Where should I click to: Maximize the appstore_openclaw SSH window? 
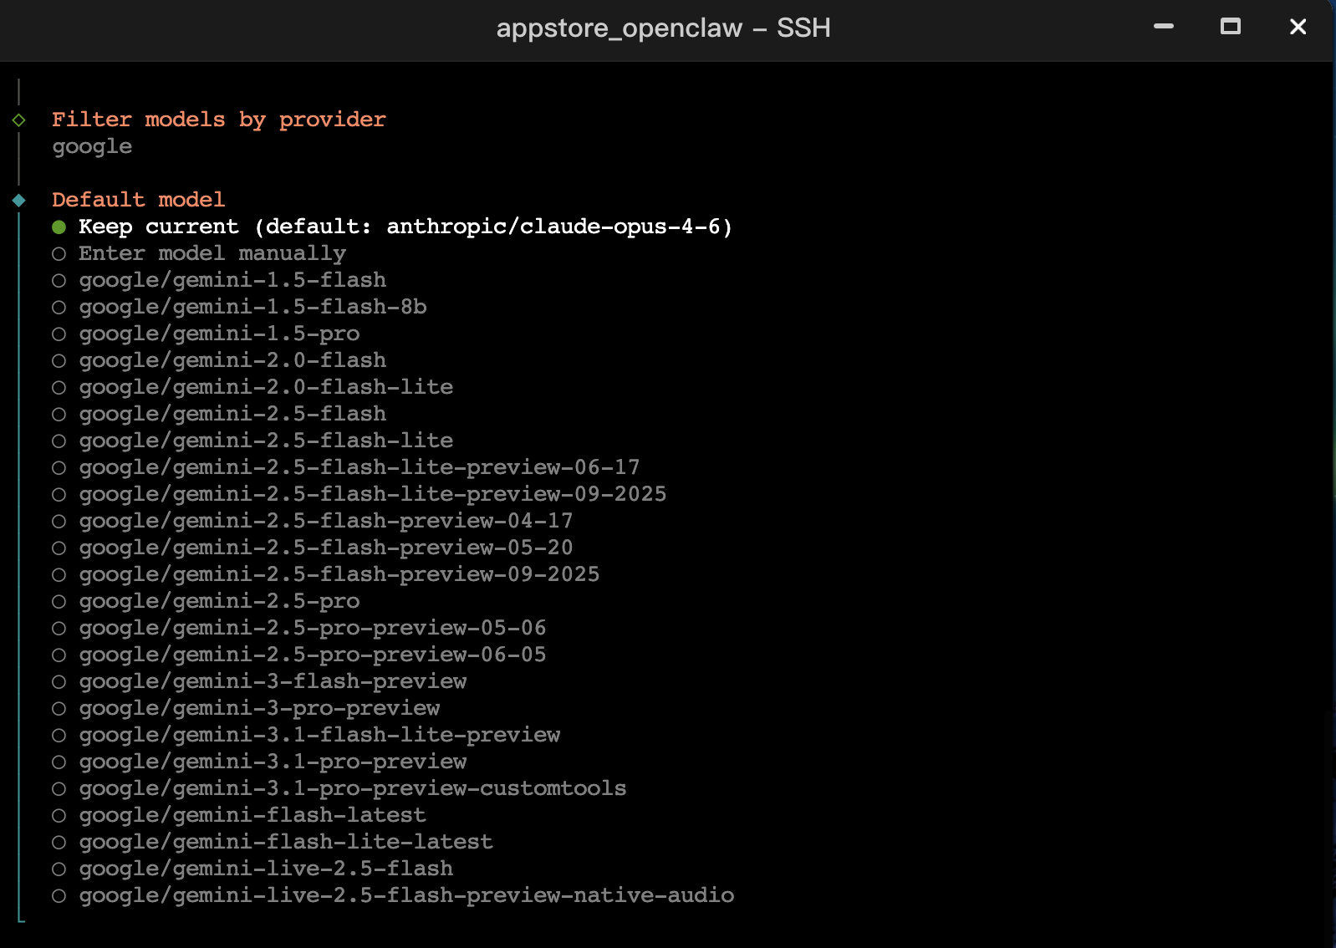(1230, 27)
